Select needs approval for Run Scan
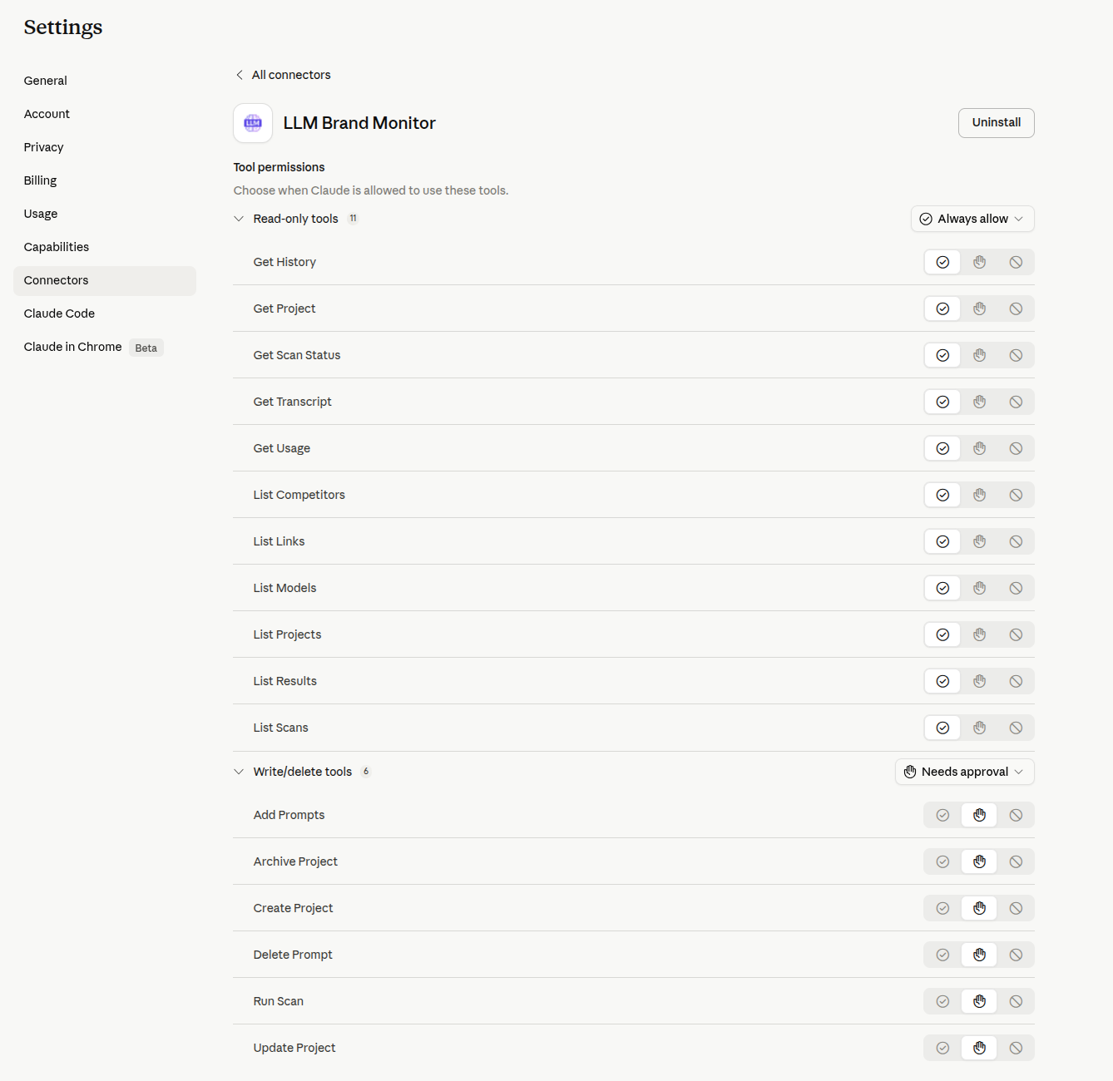The image size is (1113, 1081). coord(979,1001)
